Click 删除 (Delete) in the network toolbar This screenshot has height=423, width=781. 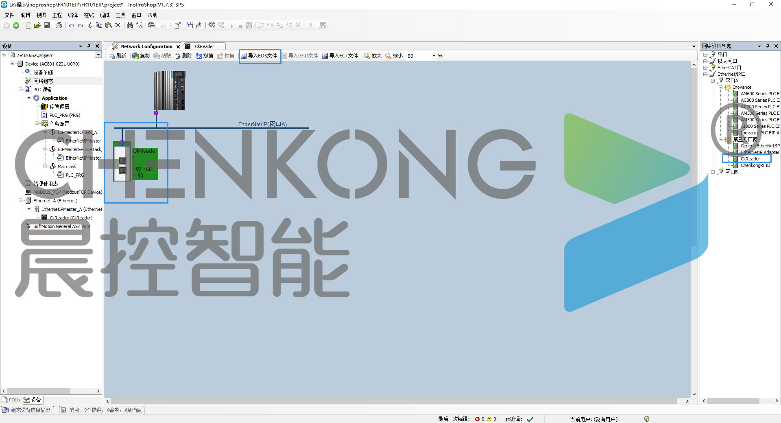tap(183, 56)
